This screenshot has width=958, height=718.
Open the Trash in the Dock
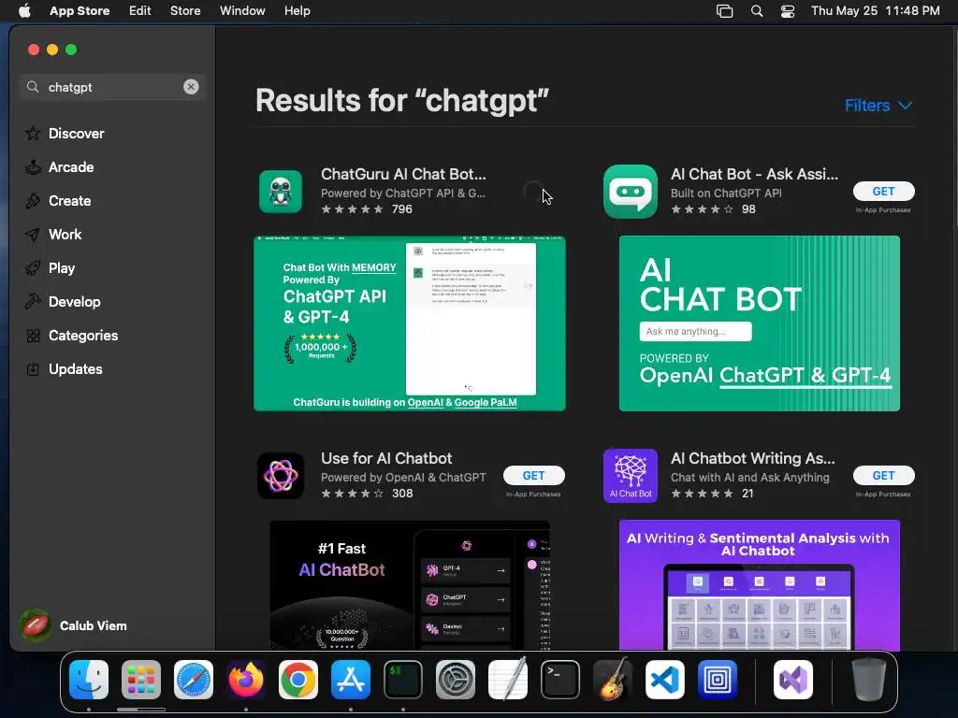pos(869,679)
